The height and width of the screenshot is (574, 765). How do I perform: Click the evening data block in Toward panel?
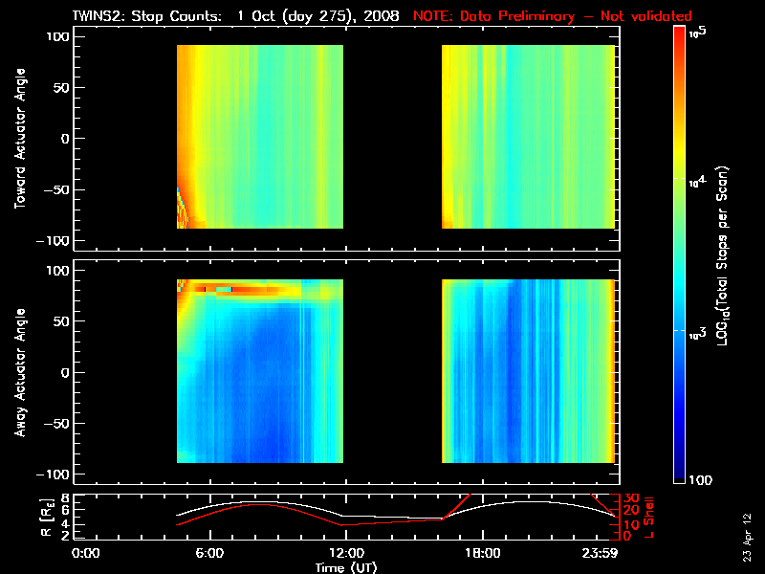point(527,137)
